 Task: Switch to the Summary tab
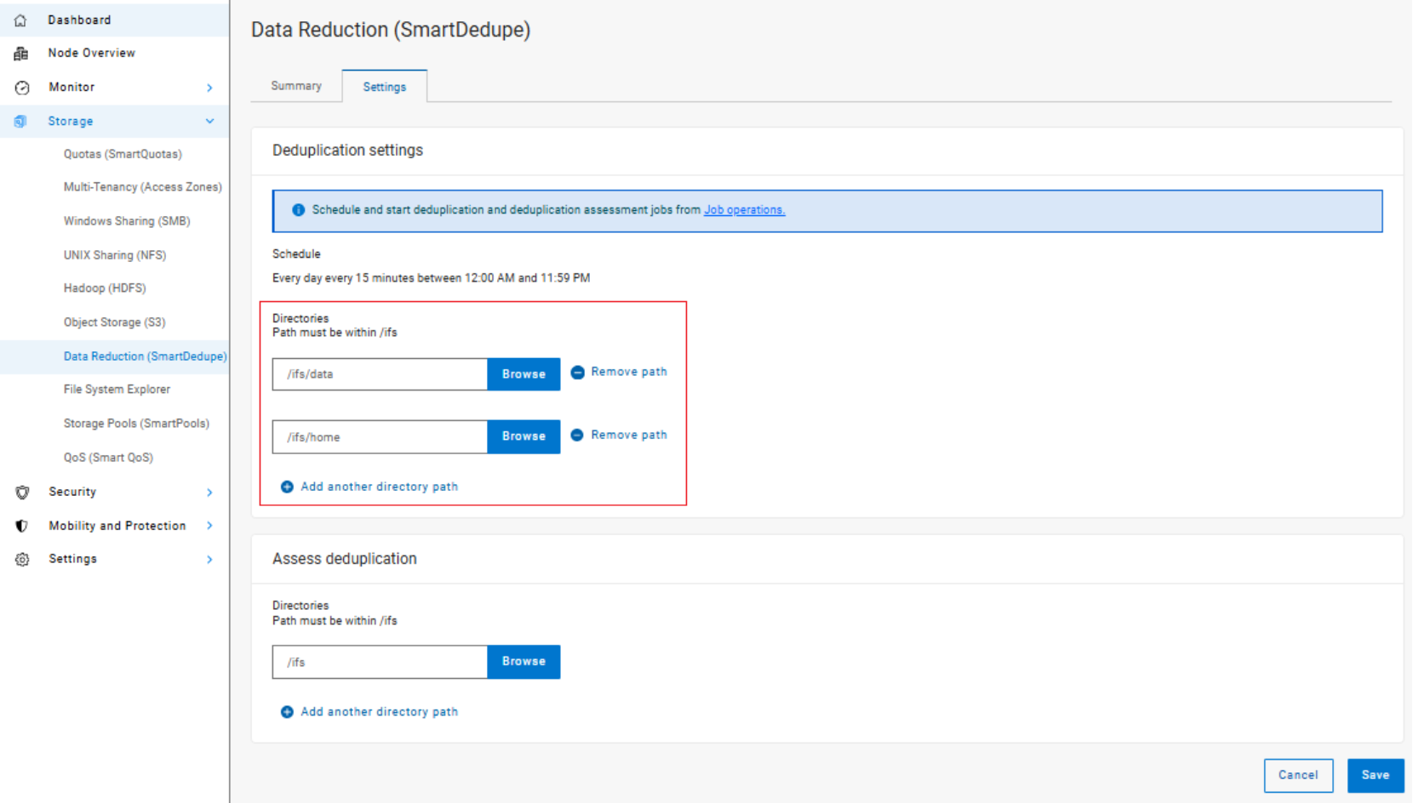(296, 86)
